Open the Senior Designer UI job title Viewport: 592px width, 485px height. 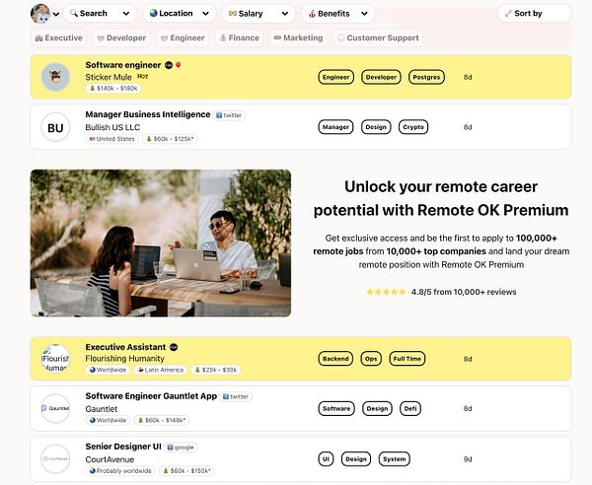coord(123,447)
